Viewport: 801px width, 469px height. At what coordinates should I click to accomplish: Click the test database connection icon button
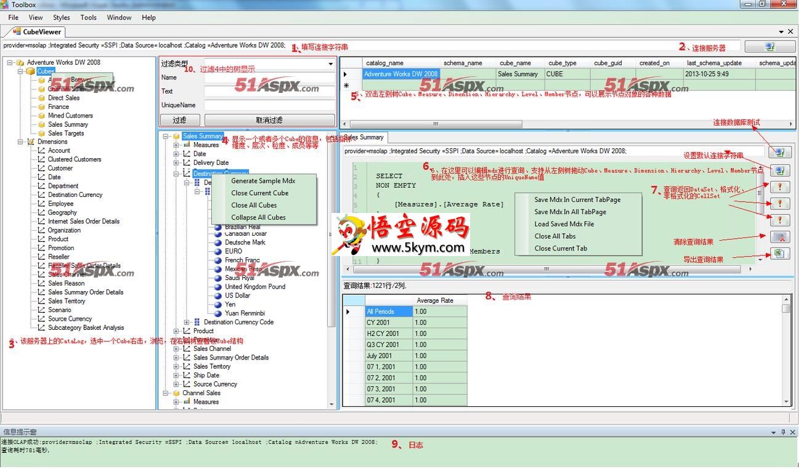pyautogui.click(x=779, y=152)
